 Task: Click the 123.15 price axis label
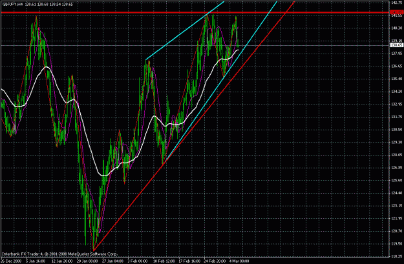[397, 206]
